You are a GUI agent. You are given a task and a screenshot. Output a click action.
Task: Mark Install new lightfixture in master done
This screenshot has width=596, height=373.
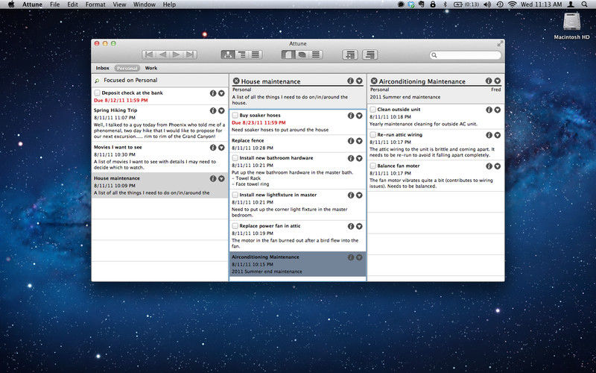(235, 195)
